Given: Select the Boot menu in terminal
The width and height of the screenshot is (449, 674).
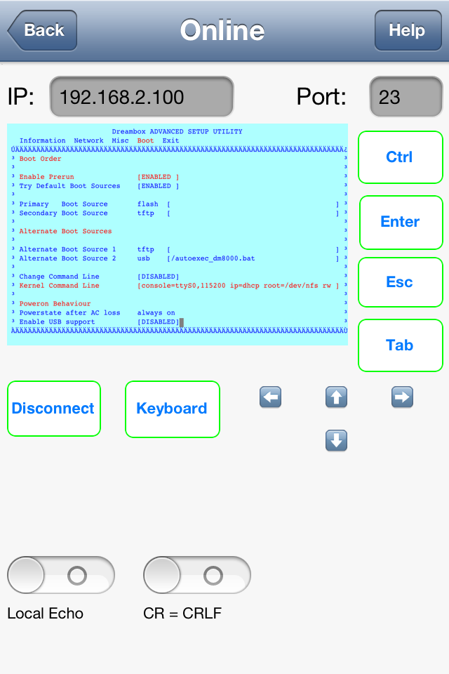Looking at the screenshot, I should point(145,140).
